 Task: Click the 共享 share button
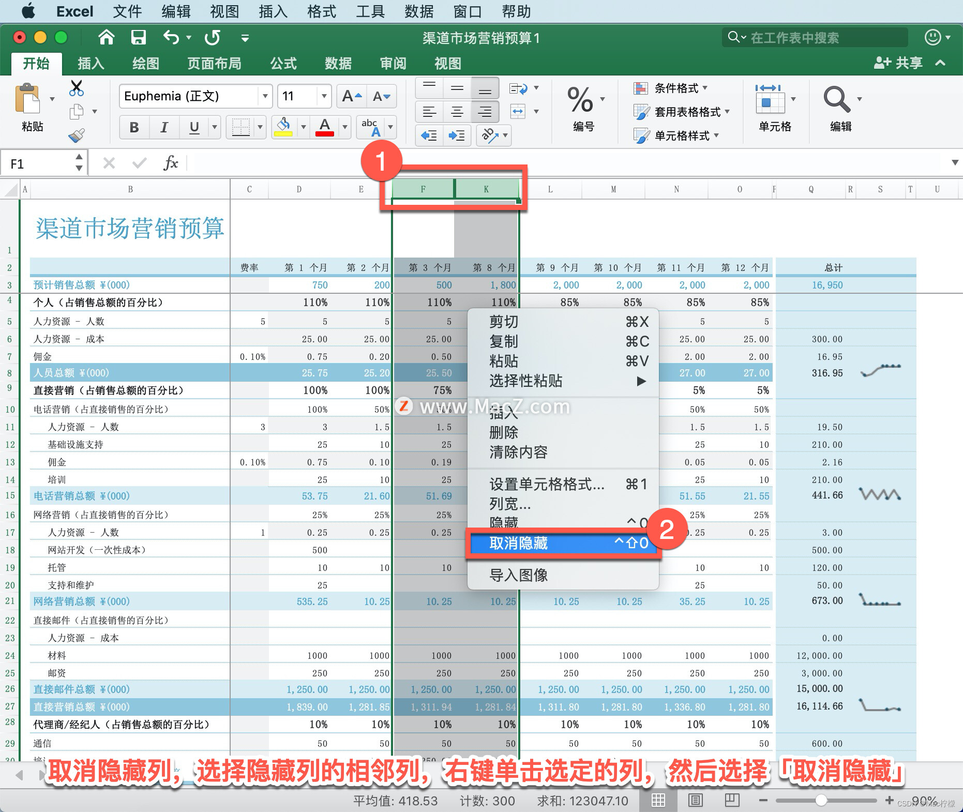(x=898, y=63)
